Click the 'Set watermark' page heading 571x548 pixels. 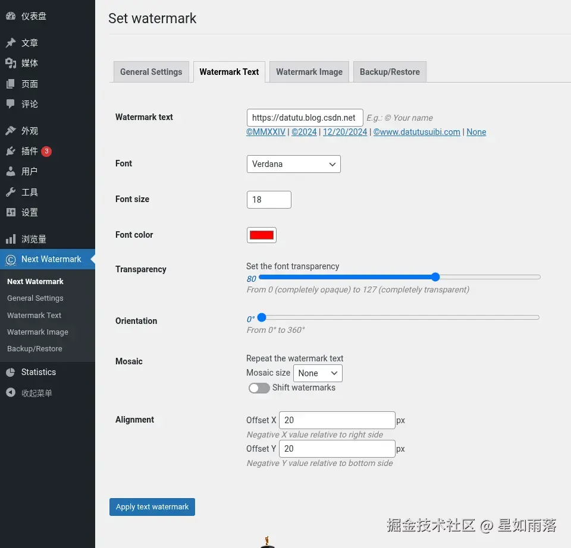[x=152, y=18]
